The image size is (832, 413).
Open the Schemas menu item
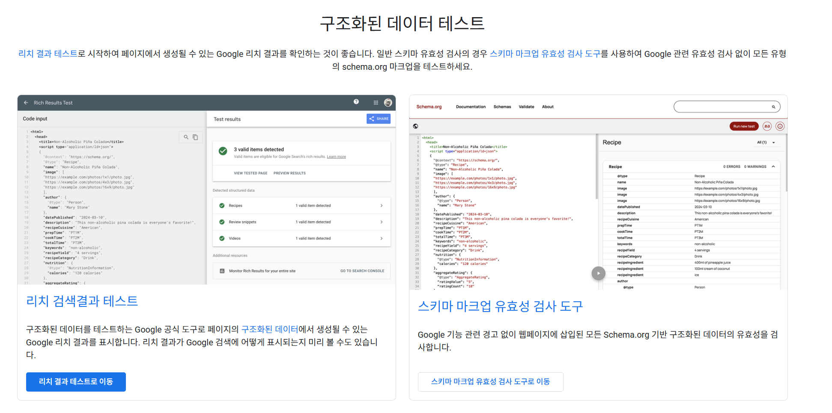[x=502, y=107]
